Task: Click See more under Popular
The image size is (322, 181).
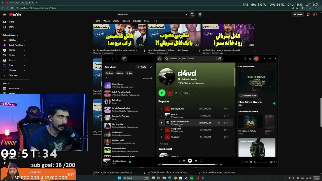Action: click(x=164, y=144)
